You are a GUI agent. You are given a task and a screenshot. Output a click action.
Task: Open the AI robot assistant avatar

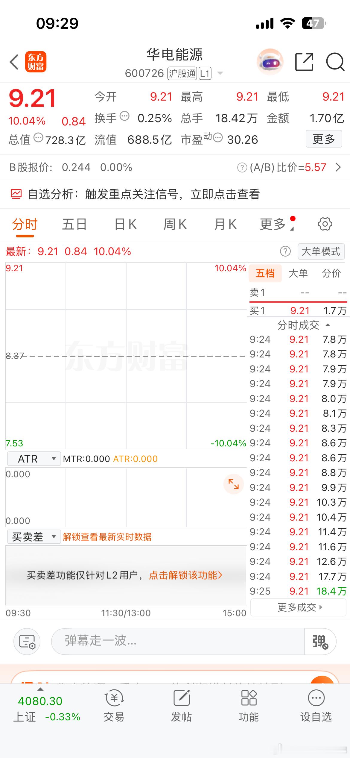tap(270, 62)
